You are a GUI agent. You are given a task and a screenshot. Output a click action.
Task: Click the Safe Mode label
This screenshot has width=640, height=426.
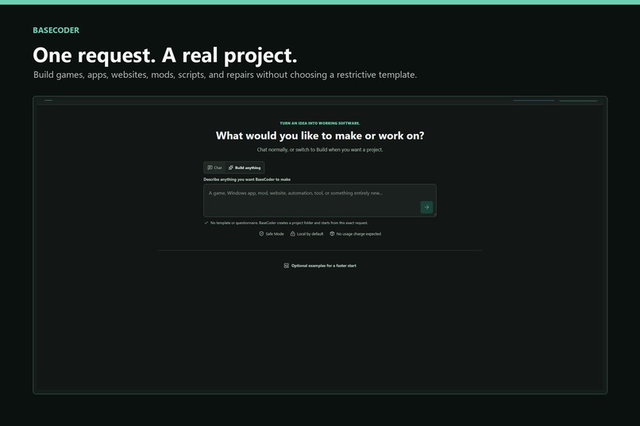tap(275, 234)
